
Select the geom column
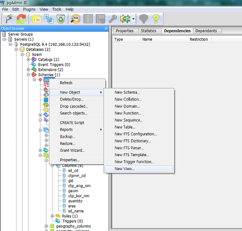[73, 191]
